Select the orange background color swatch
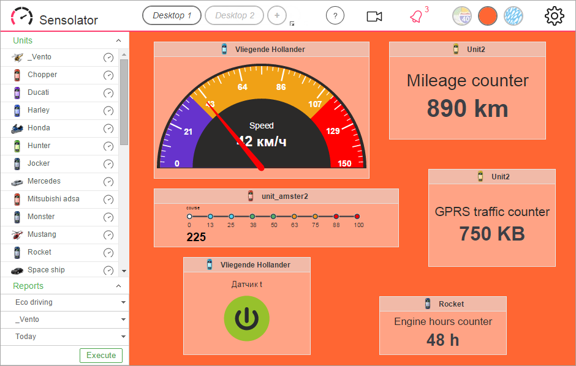 coord(487,16)
